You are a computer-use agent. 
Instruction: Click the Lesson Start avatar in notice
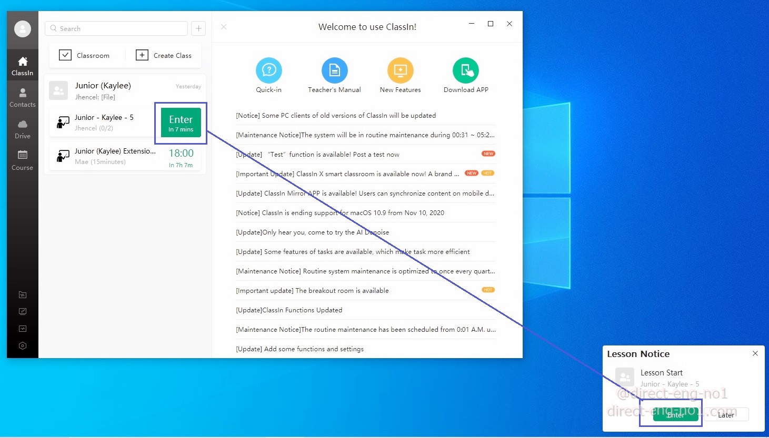625,377
